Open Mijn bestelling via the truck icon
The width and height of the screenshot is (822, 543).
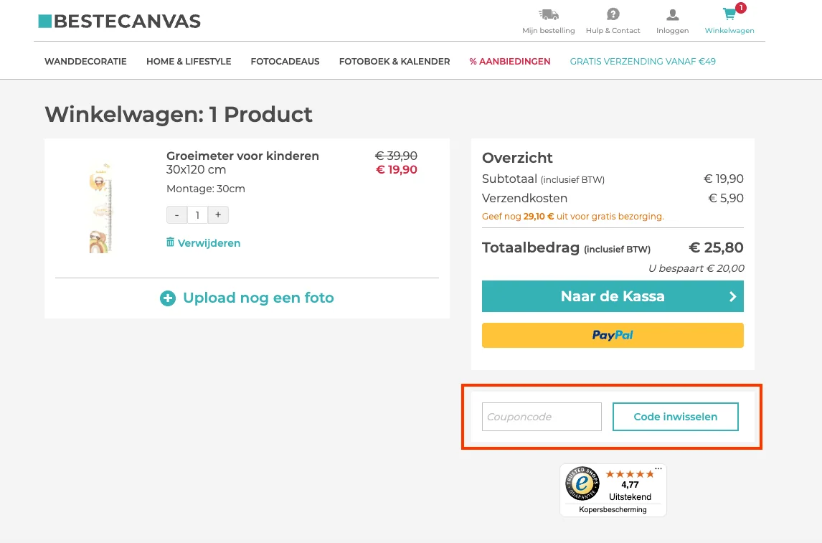[549, 14]
